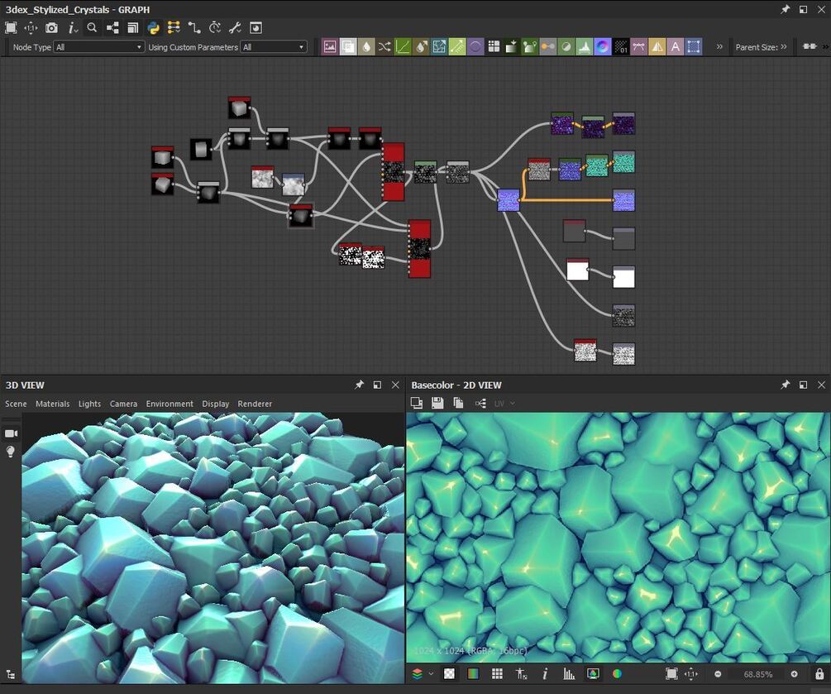Select the large red node in graph center
Viewport: 831px width, 694px height.
point(393,172)
